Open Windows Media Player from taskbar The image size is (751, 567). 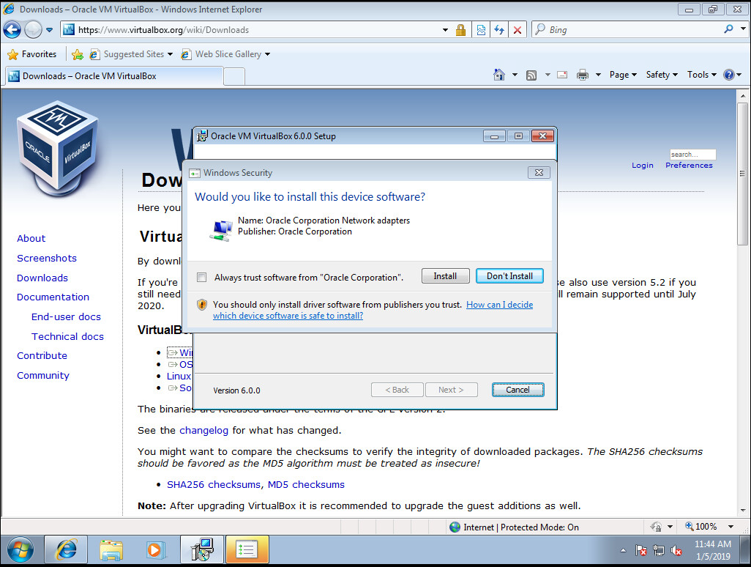tap(154, 549)
